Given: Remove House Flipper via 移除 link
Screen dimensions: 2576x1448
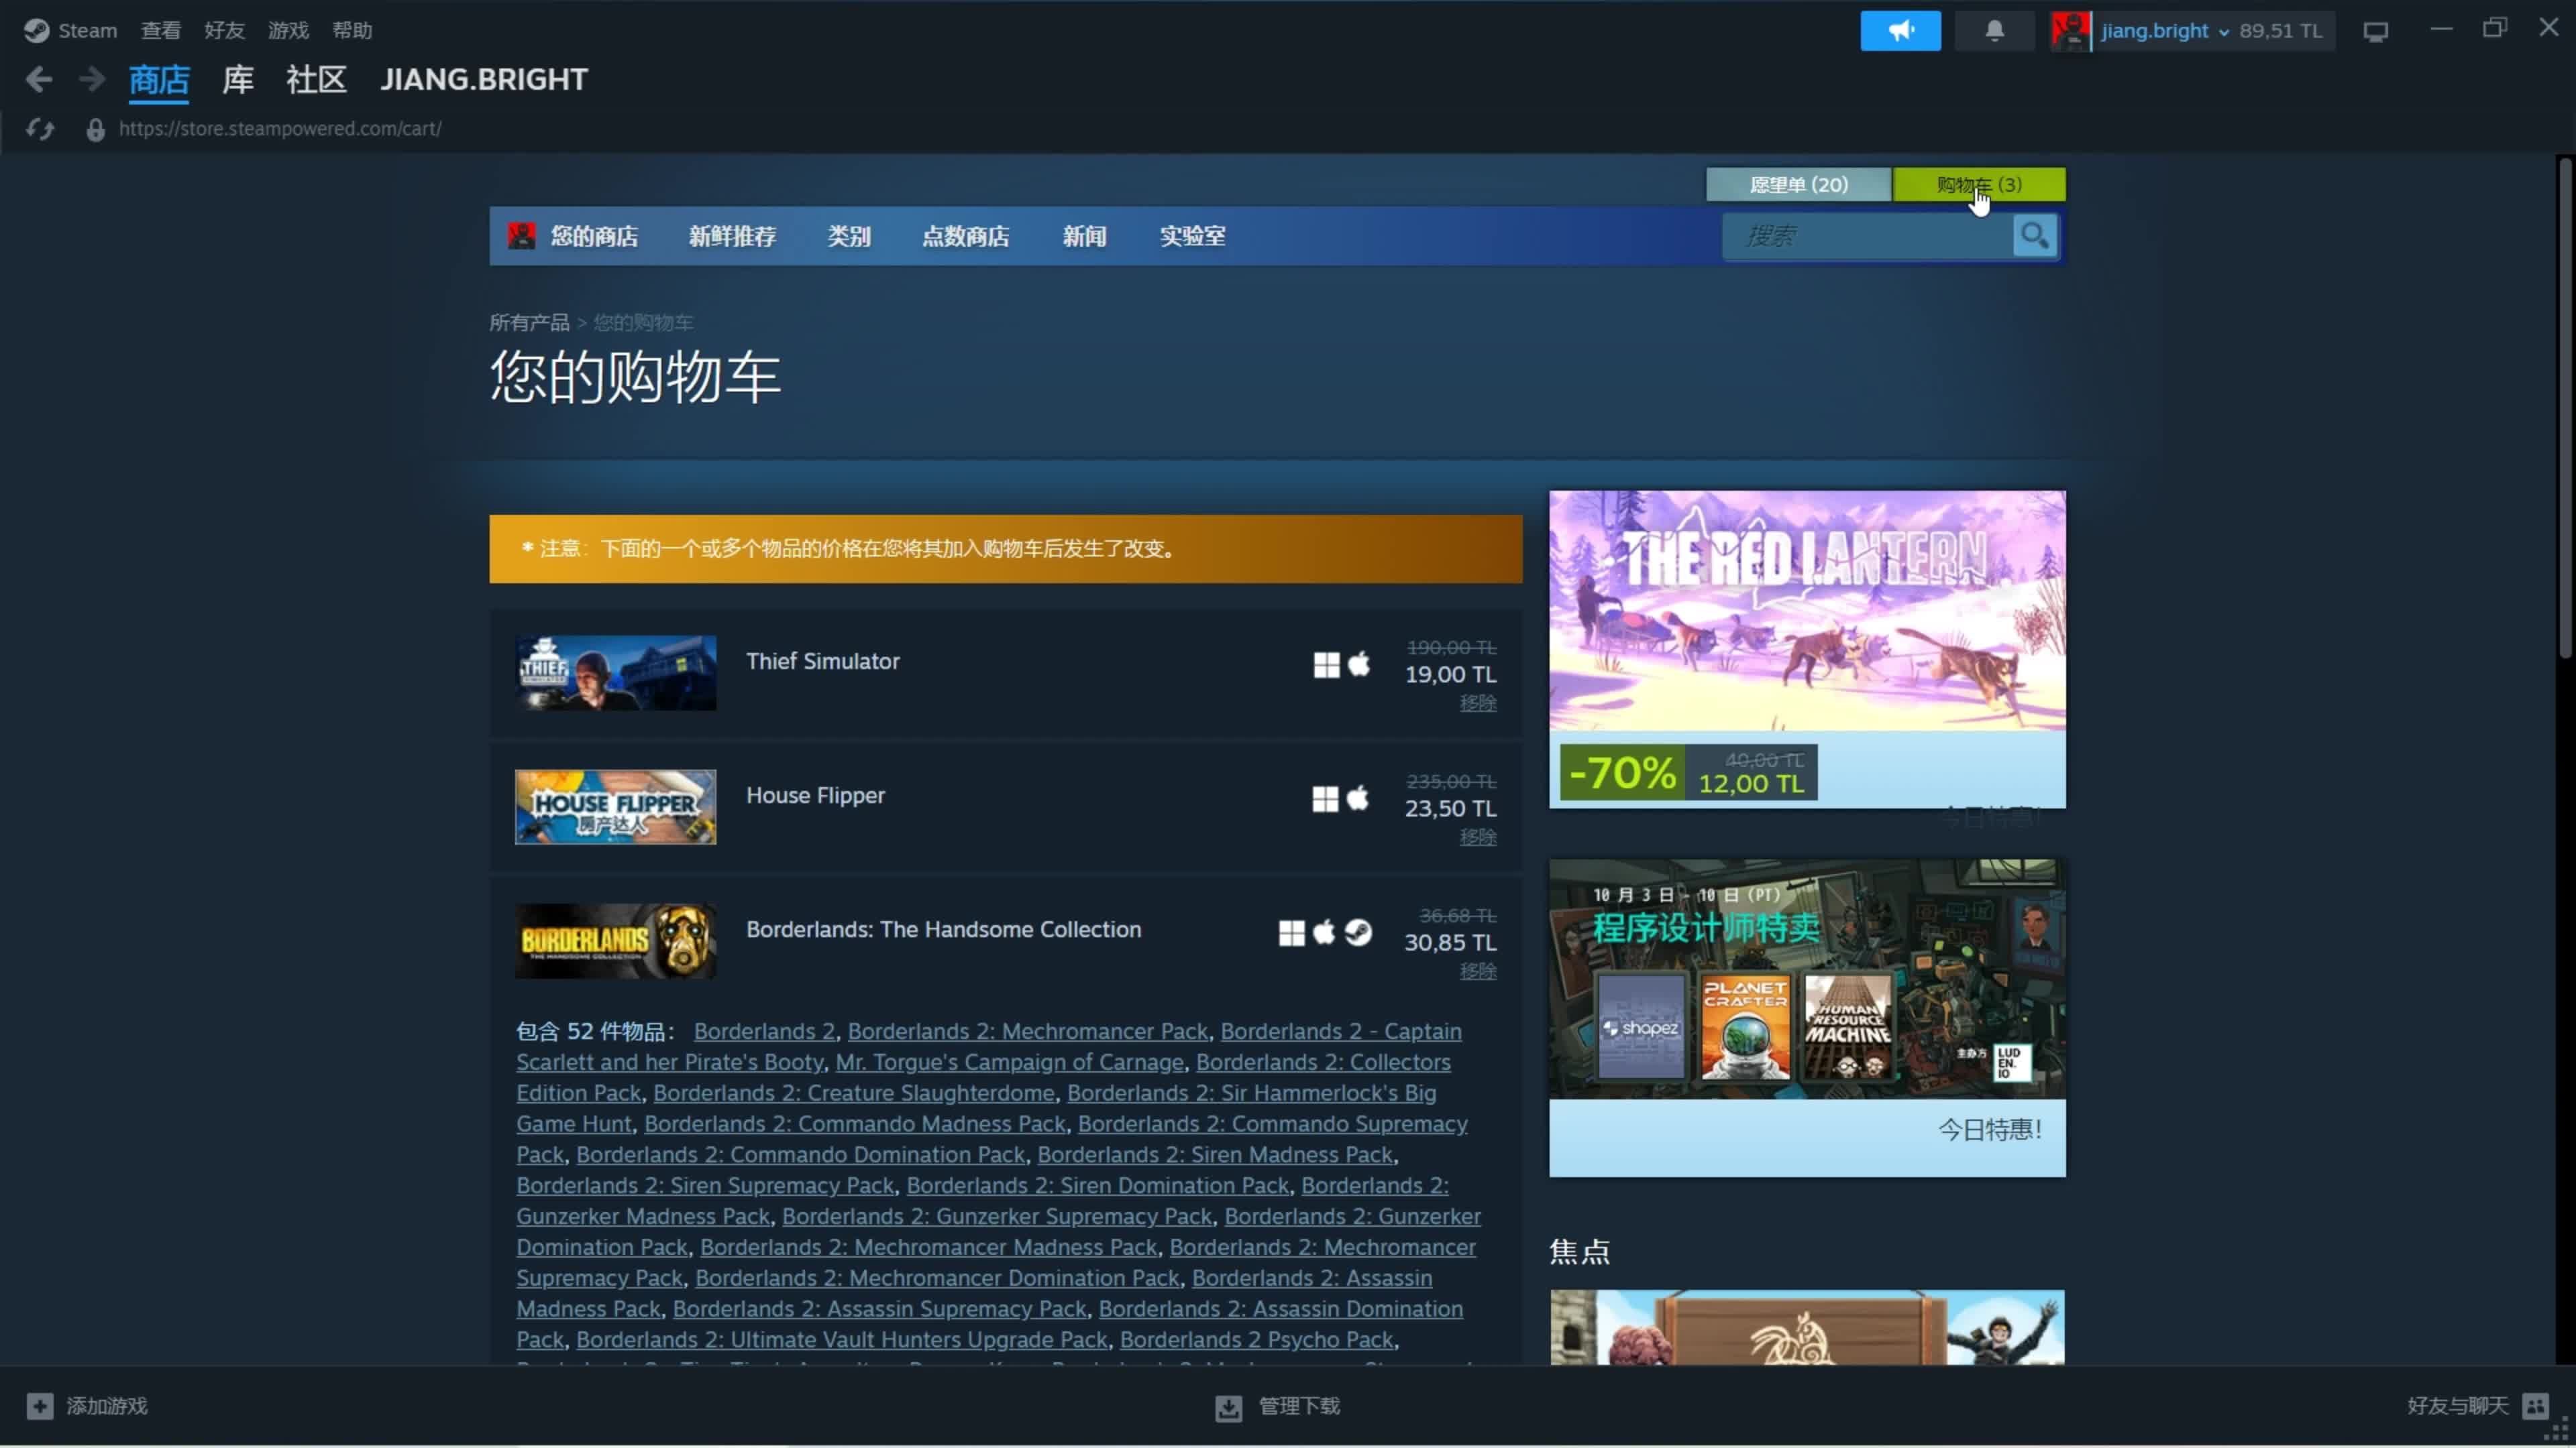Looking at the screenshot, I should pyautogui.click(x=1477, y=837).
